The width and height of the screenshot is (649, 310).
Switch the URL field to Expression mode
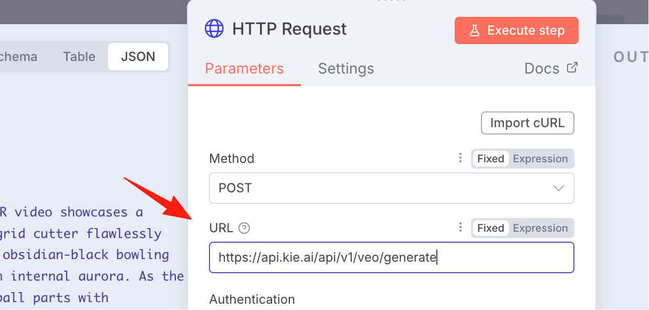[540, 228]
